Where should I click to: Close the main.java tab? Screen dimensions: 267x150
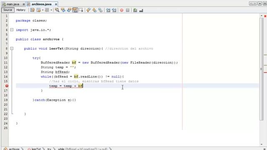tap(23, 4)
